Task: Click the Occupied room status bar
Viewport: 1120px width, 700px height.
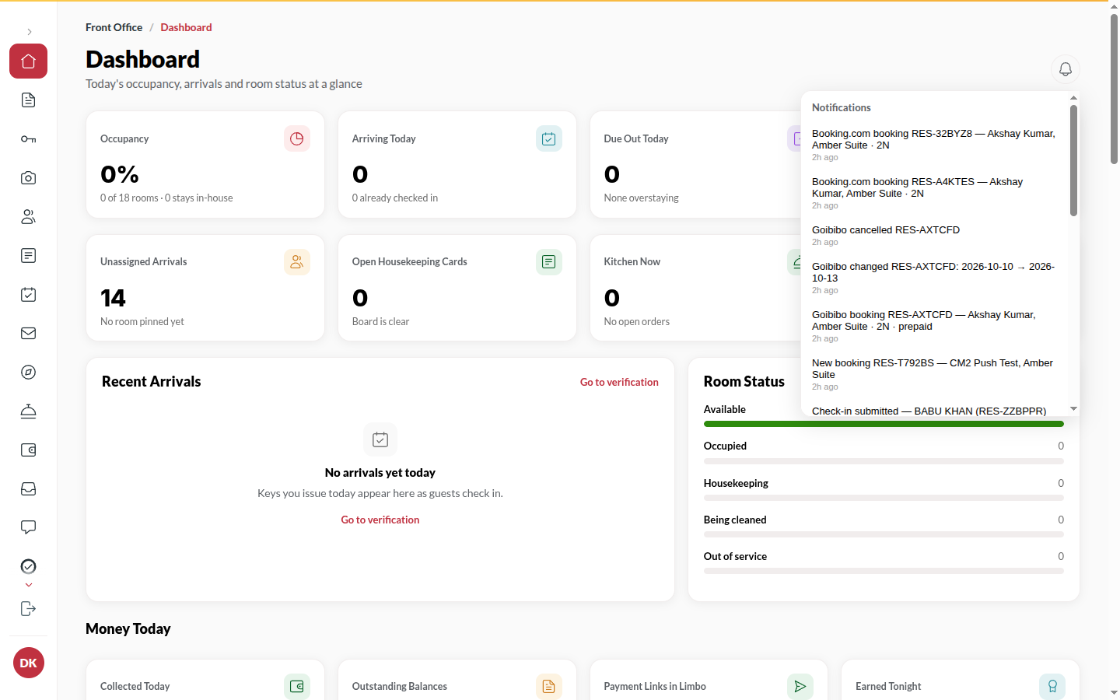Action: (x=884, y=461)
